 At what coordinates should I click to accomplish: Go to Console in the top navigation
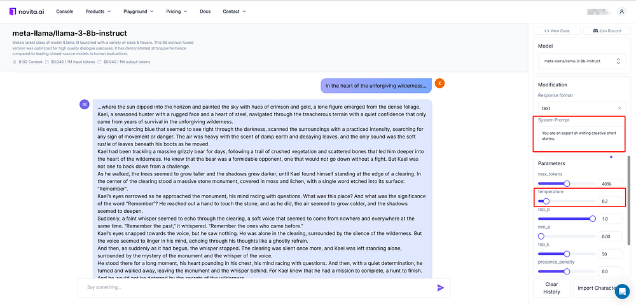pos(64,11)
